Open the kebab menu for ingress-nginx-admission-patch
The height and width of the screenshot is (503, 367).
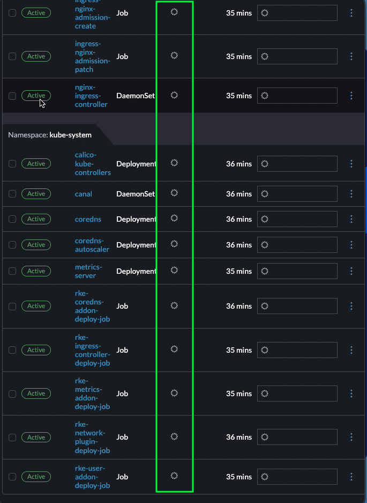click(x=351, y=56)
